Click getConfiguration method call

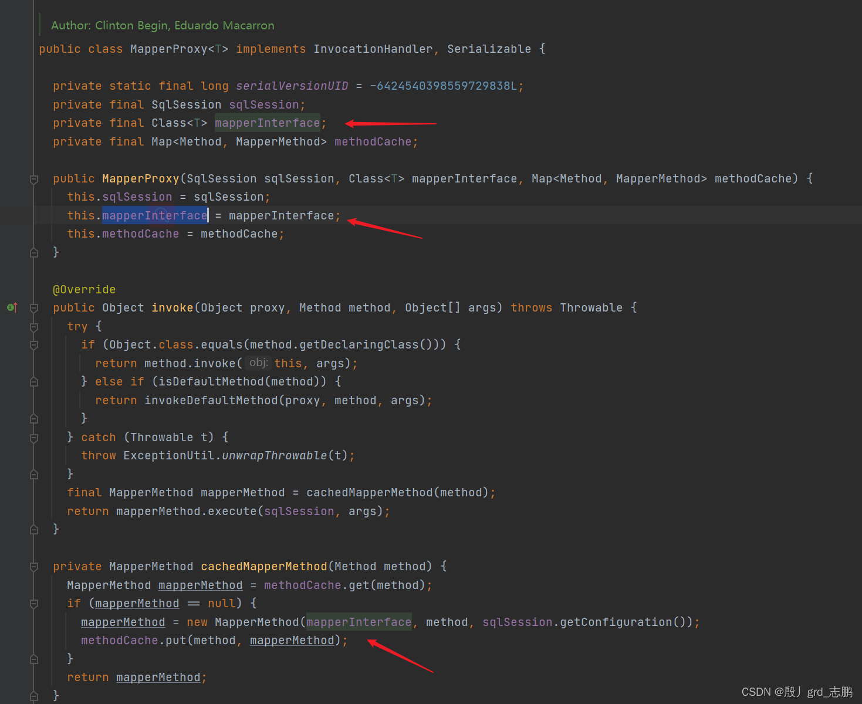click(616, 622)
